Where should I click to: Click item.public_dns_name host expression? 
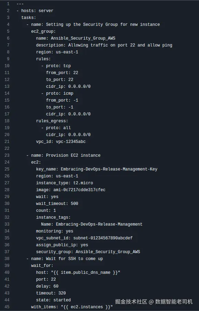coord(86,272)
